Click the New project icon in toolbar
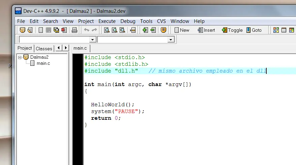The width and height of the screenshot is (296, 165). (23, 30)
